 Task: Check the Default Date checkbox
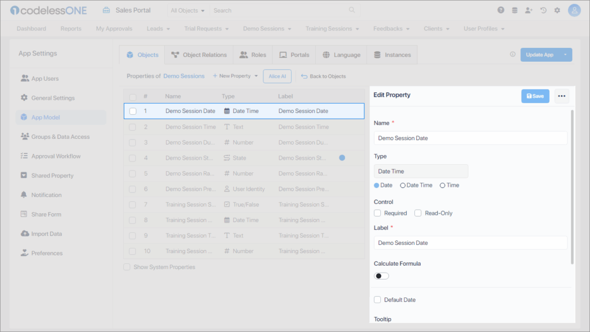tap(377, 300)
